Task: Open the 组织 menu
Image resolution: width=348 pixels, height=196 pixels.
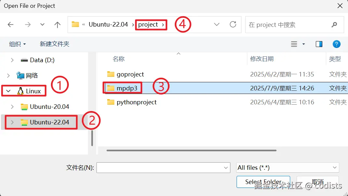Action: pyautogui.click(x=17, y=44)
